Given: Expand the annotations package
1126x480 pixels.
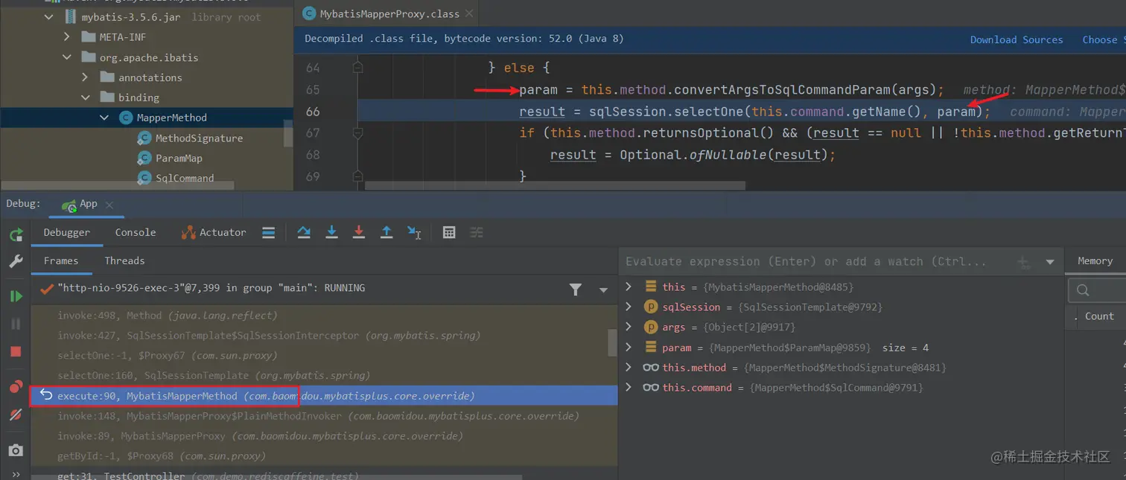Looking at the screenshot, I should pyautogui.click(x=85, y=77).
